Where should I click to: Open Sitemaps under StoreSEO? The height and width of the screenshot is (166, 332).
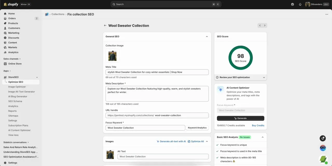(x=13, y=116)
